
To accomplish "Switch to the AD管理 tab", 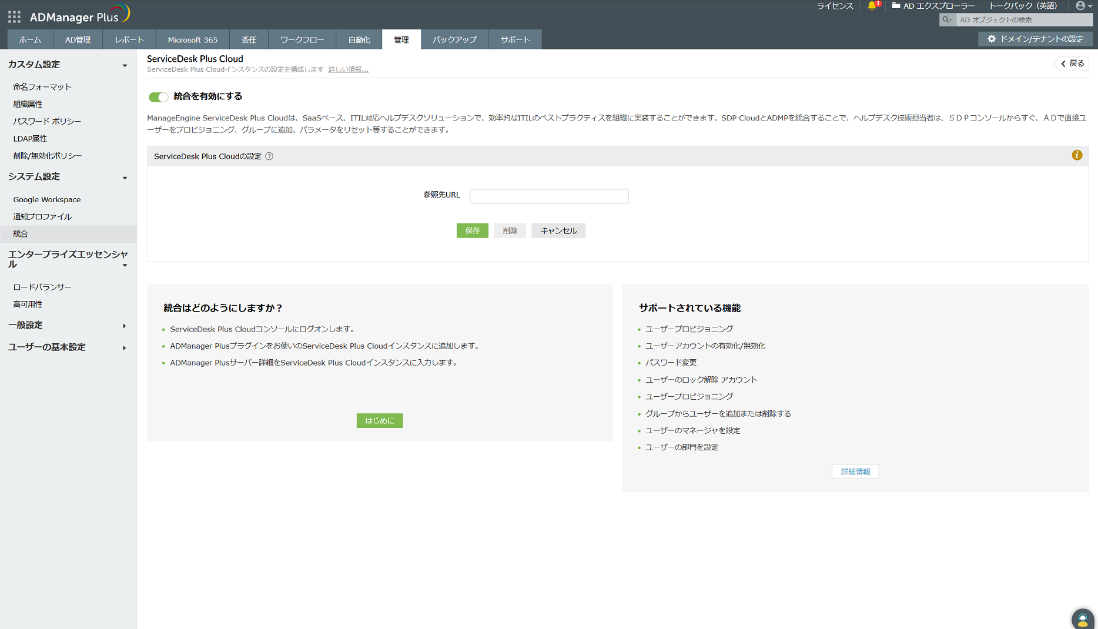I will 78,39.
